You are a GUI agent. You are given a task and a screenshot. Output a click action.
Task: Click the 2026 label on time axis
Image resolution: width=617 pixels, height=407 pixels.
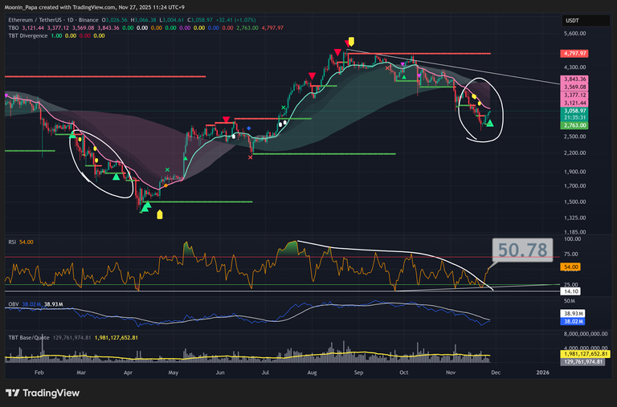[542, 372]
